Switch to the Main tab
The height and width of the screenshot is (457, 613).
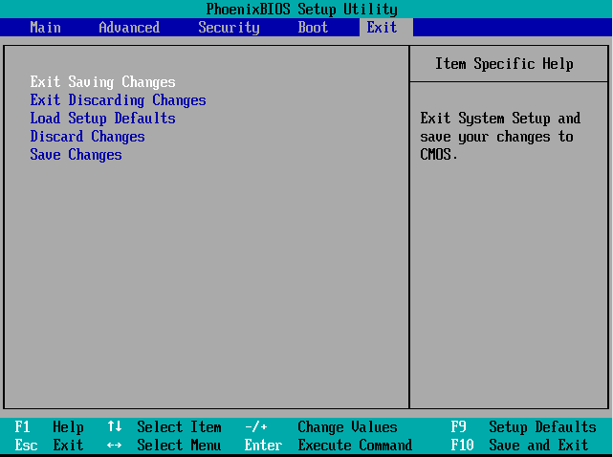click(45, 27)
